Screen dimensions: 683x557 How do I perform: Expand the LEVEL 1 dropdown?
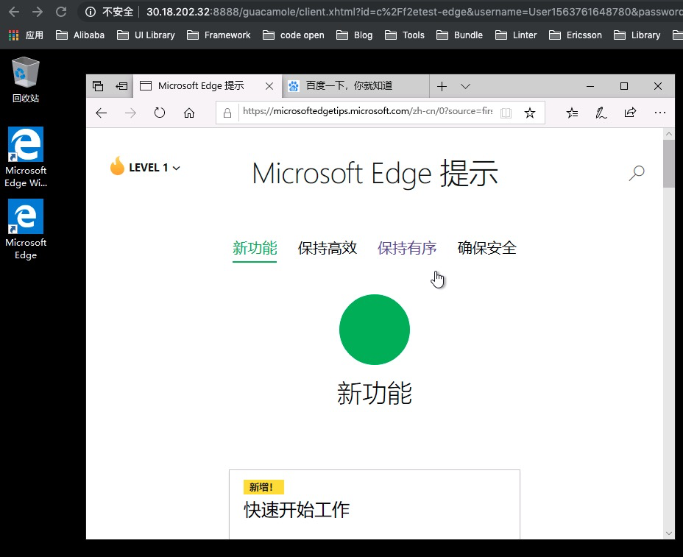click(155, 168)
